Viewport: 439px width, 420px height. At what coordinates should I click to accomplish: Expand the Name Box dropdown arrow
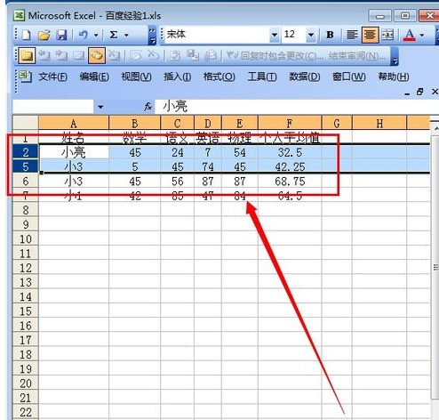100,107
